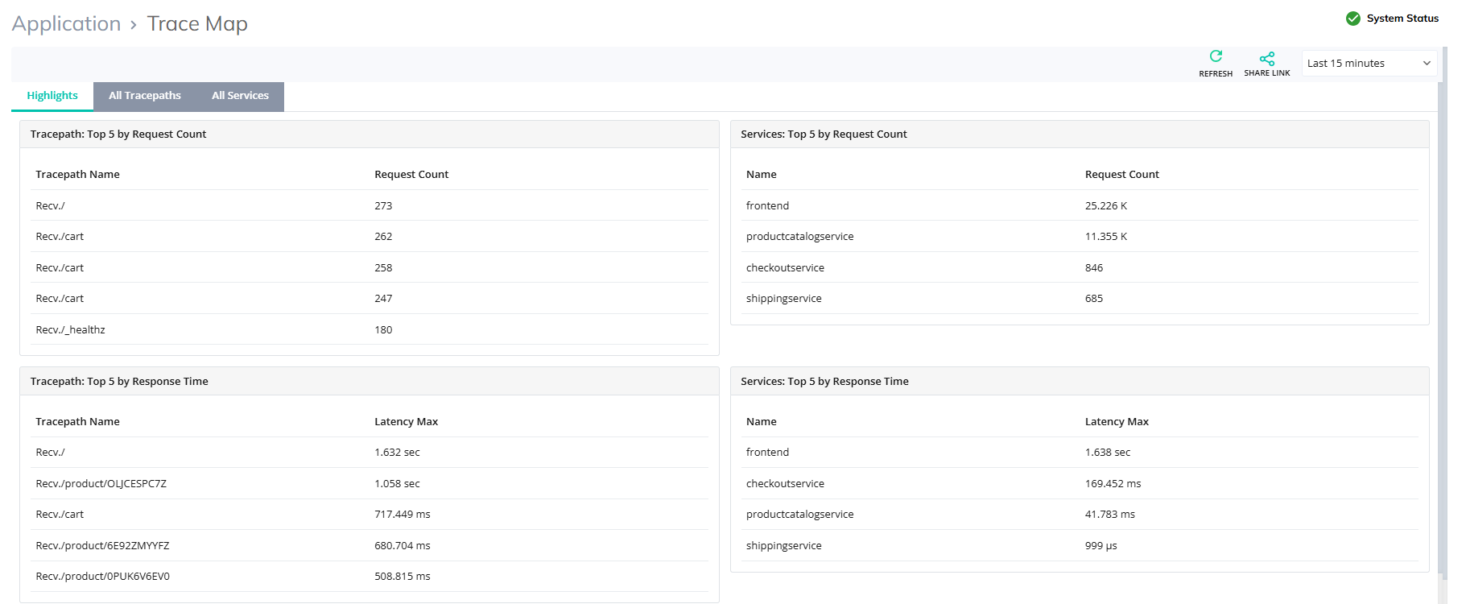The height and width of the screenshot is (604, 1466).
Task: Click the Application breadcrumb link
Action: click(x=66, y=23)
